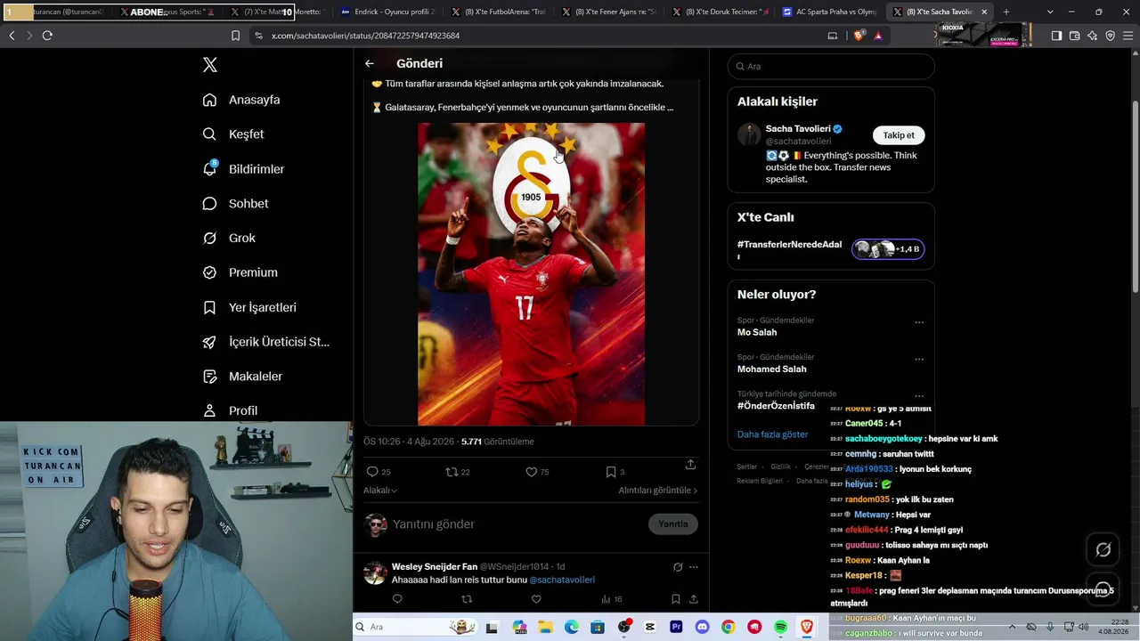Reload the page
The height and width of the screenshot is (641, 1140).
coord(47,36)
